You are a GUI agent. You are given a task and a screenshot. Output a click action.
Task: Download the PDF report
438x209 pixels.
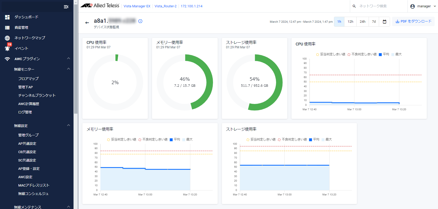[413, 21]
